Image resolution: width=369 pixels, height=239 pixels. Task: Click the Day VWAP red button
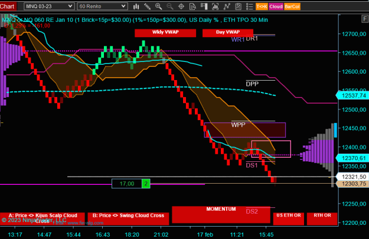pyautogui.click(x=228, y=33)
